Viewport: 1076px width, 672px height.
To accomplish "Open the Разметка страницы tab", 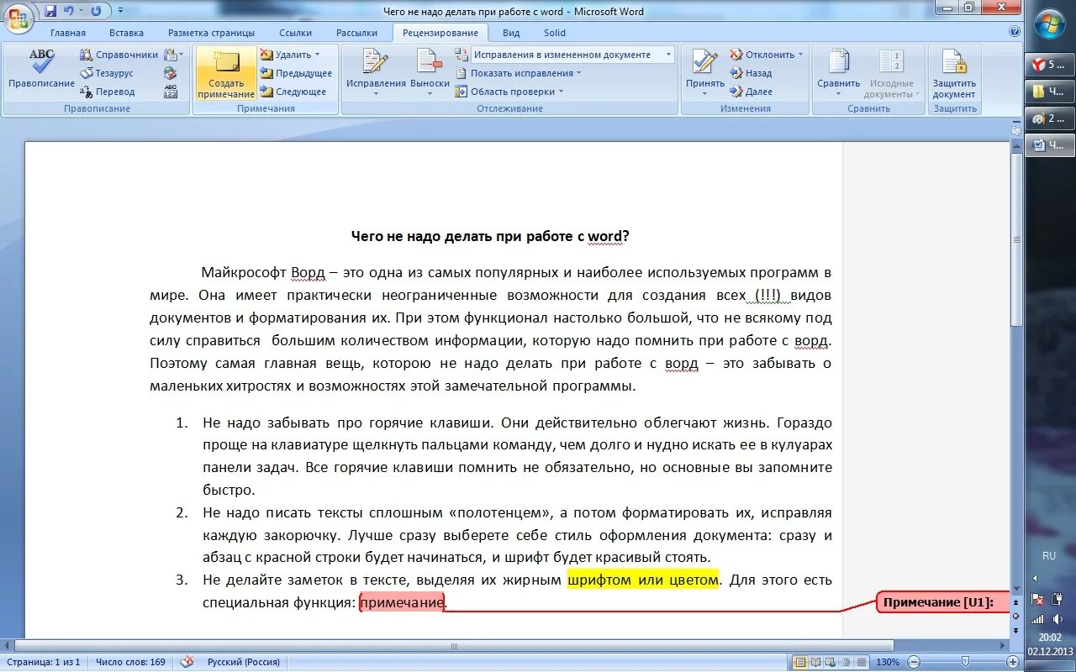I will 211,33.
